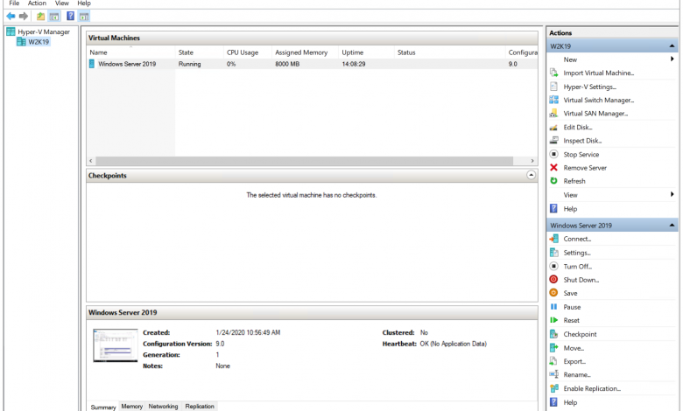Image resolution: width=683 pixels, height=411 pixels.
Task: Click the Up one level folder icon
Action: (40, 17)
